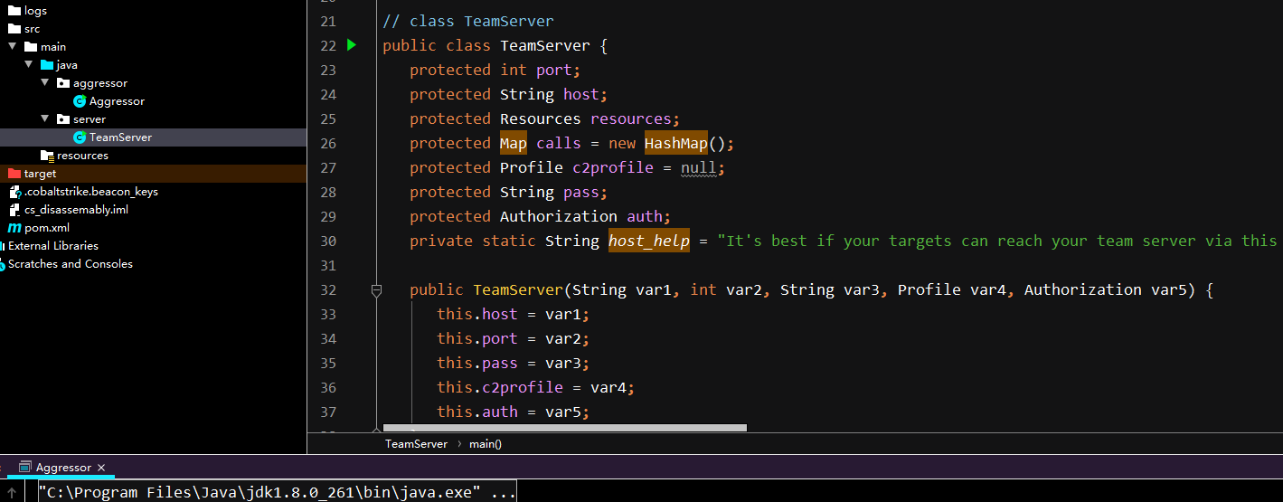Collapse the java folder arrow

[29, 65]
